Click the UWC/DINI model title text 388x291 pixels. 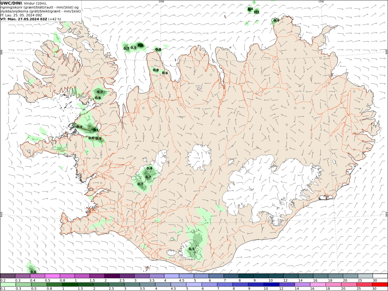pyautogui.click(x=11, y=3)
